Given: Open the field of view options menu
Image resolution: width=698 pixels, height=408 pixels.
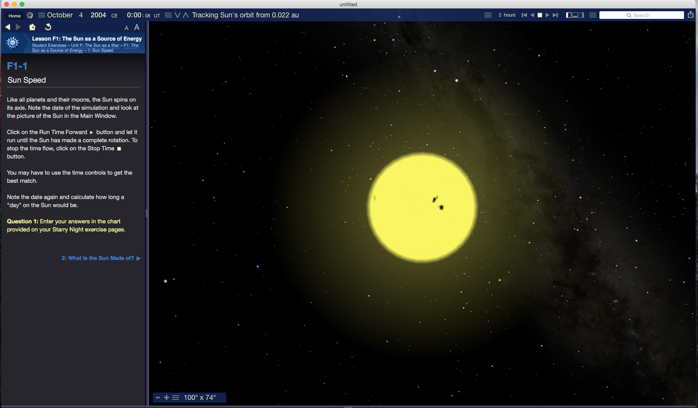Looking at the screenshot, I should 175,397.
